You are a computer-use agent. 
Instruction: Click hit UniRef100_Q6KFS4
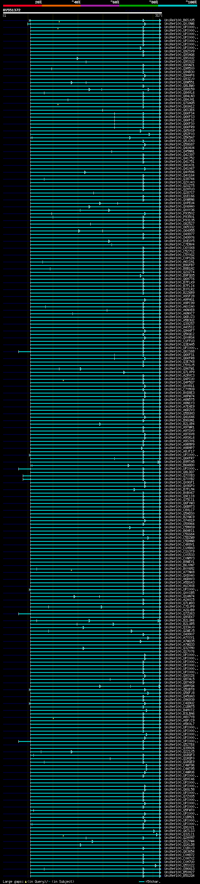pyautogui.click(x=179, y=113)
